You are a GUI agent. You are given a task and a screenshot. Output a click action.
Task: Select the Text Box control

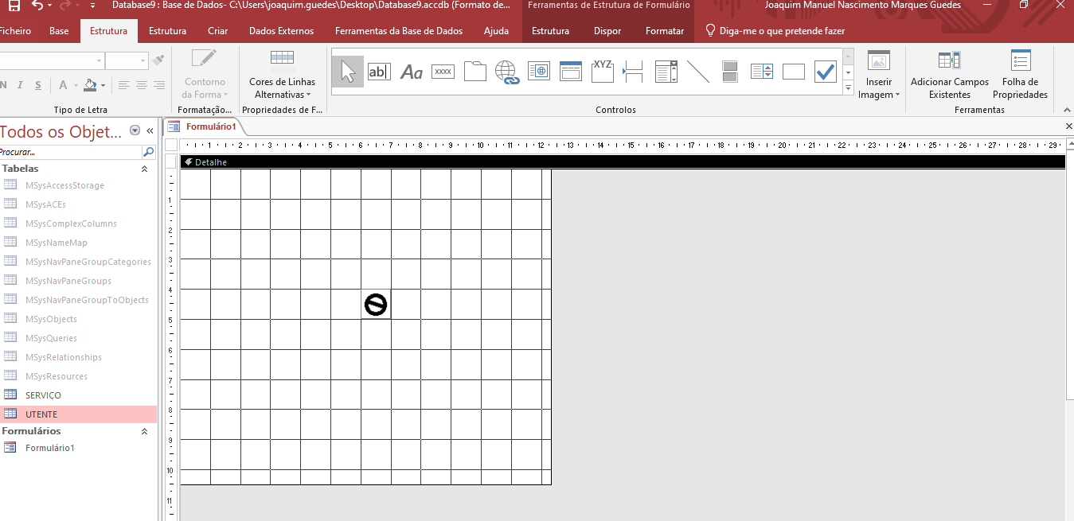(x=380, y=72)
